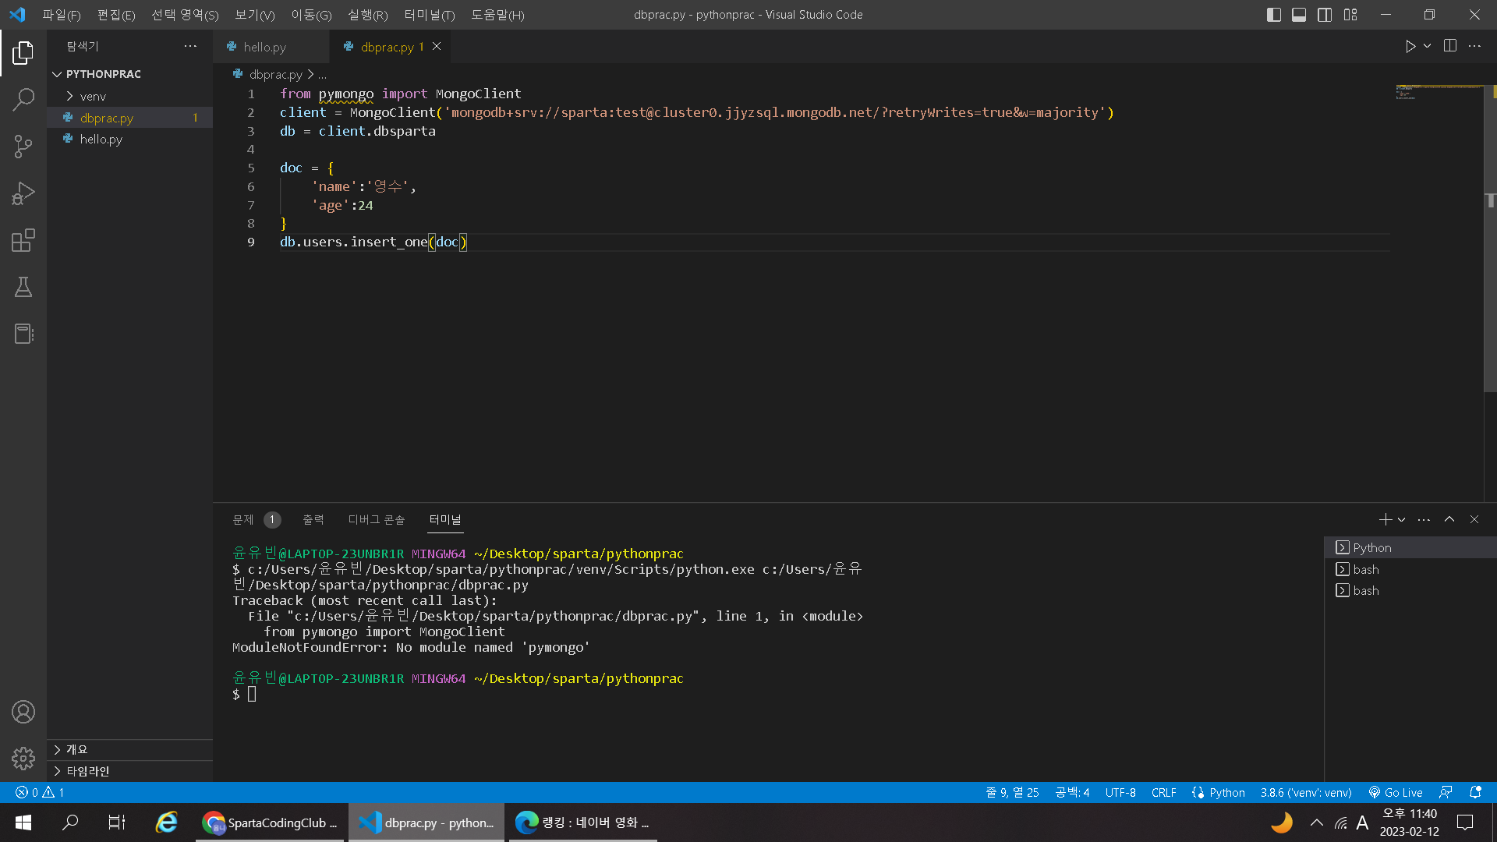Close the dbprac.py editor tab

pos(437,47)
